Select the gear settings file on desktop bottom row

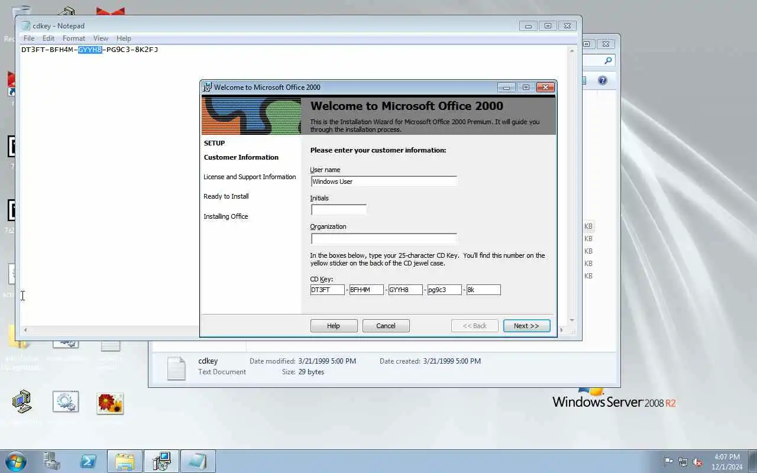65,402
